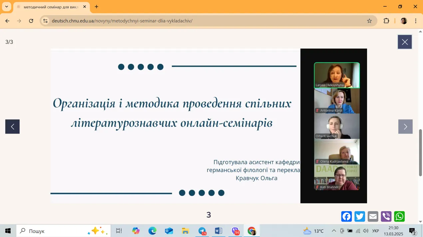Open the Chrome extensions menu
The image size is (423, 237).
386,21
